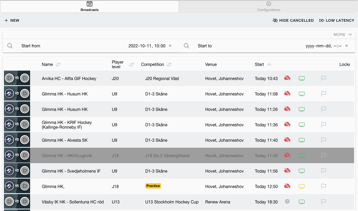
Task: Expand the MORE filters section
Action: tap(343, 35)
